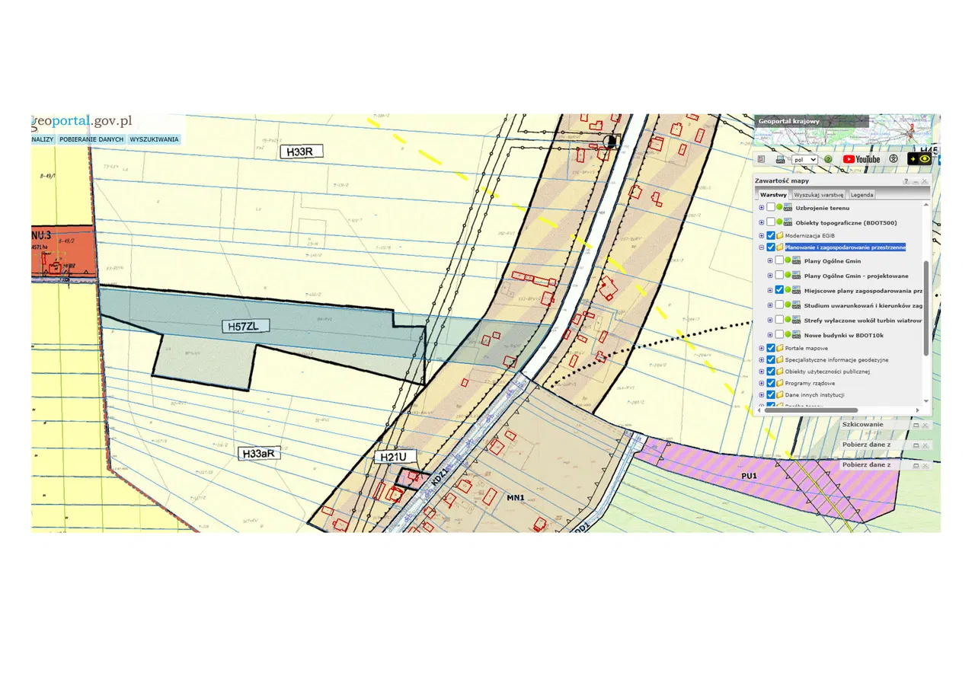Click the WMS service icon beside language selector
The height and width of the screenshot is (689, 975).
781,160
